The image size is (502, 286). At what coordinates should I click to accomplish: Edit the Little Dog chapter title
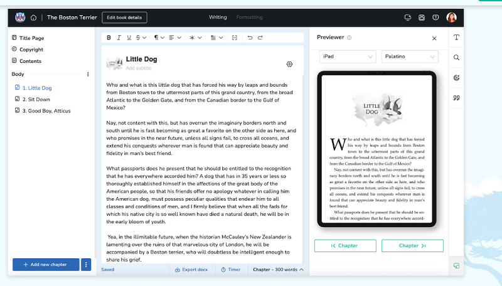pos(142,59)
